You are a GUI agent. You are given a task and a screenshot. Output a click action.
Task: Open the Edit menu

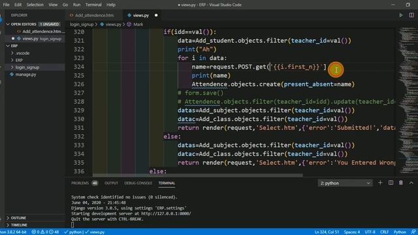point(18,5)
